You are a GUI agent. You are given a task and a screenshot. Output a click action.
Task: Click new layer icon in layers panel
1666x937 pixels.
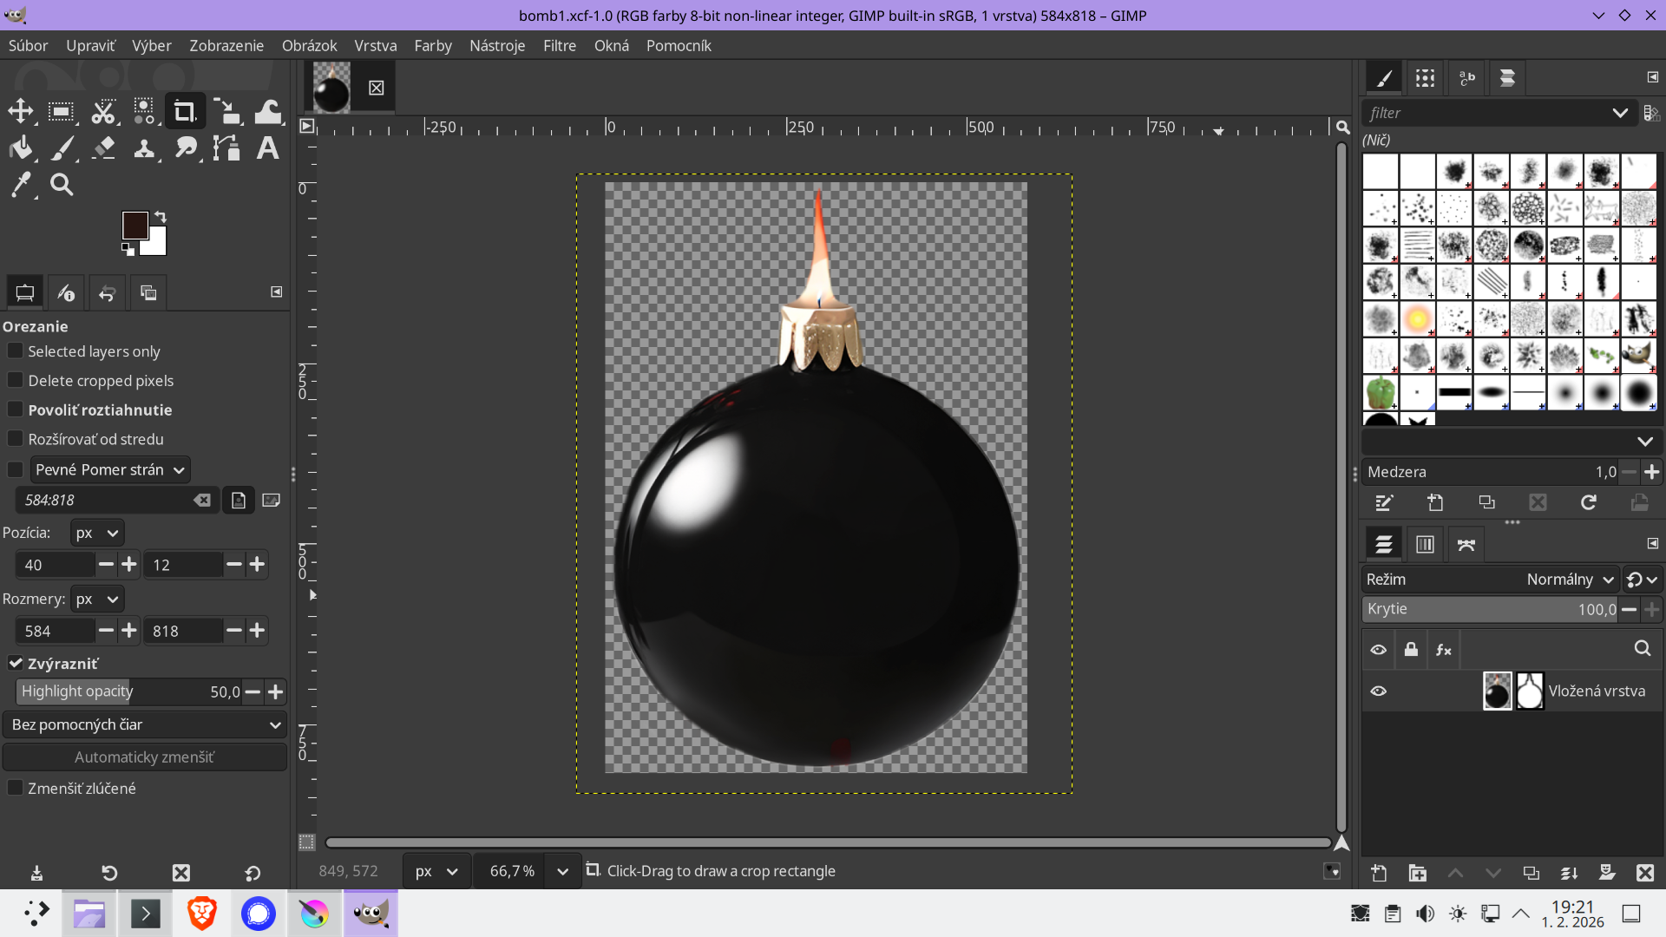pyautogui.click(x=1379, y=873)
